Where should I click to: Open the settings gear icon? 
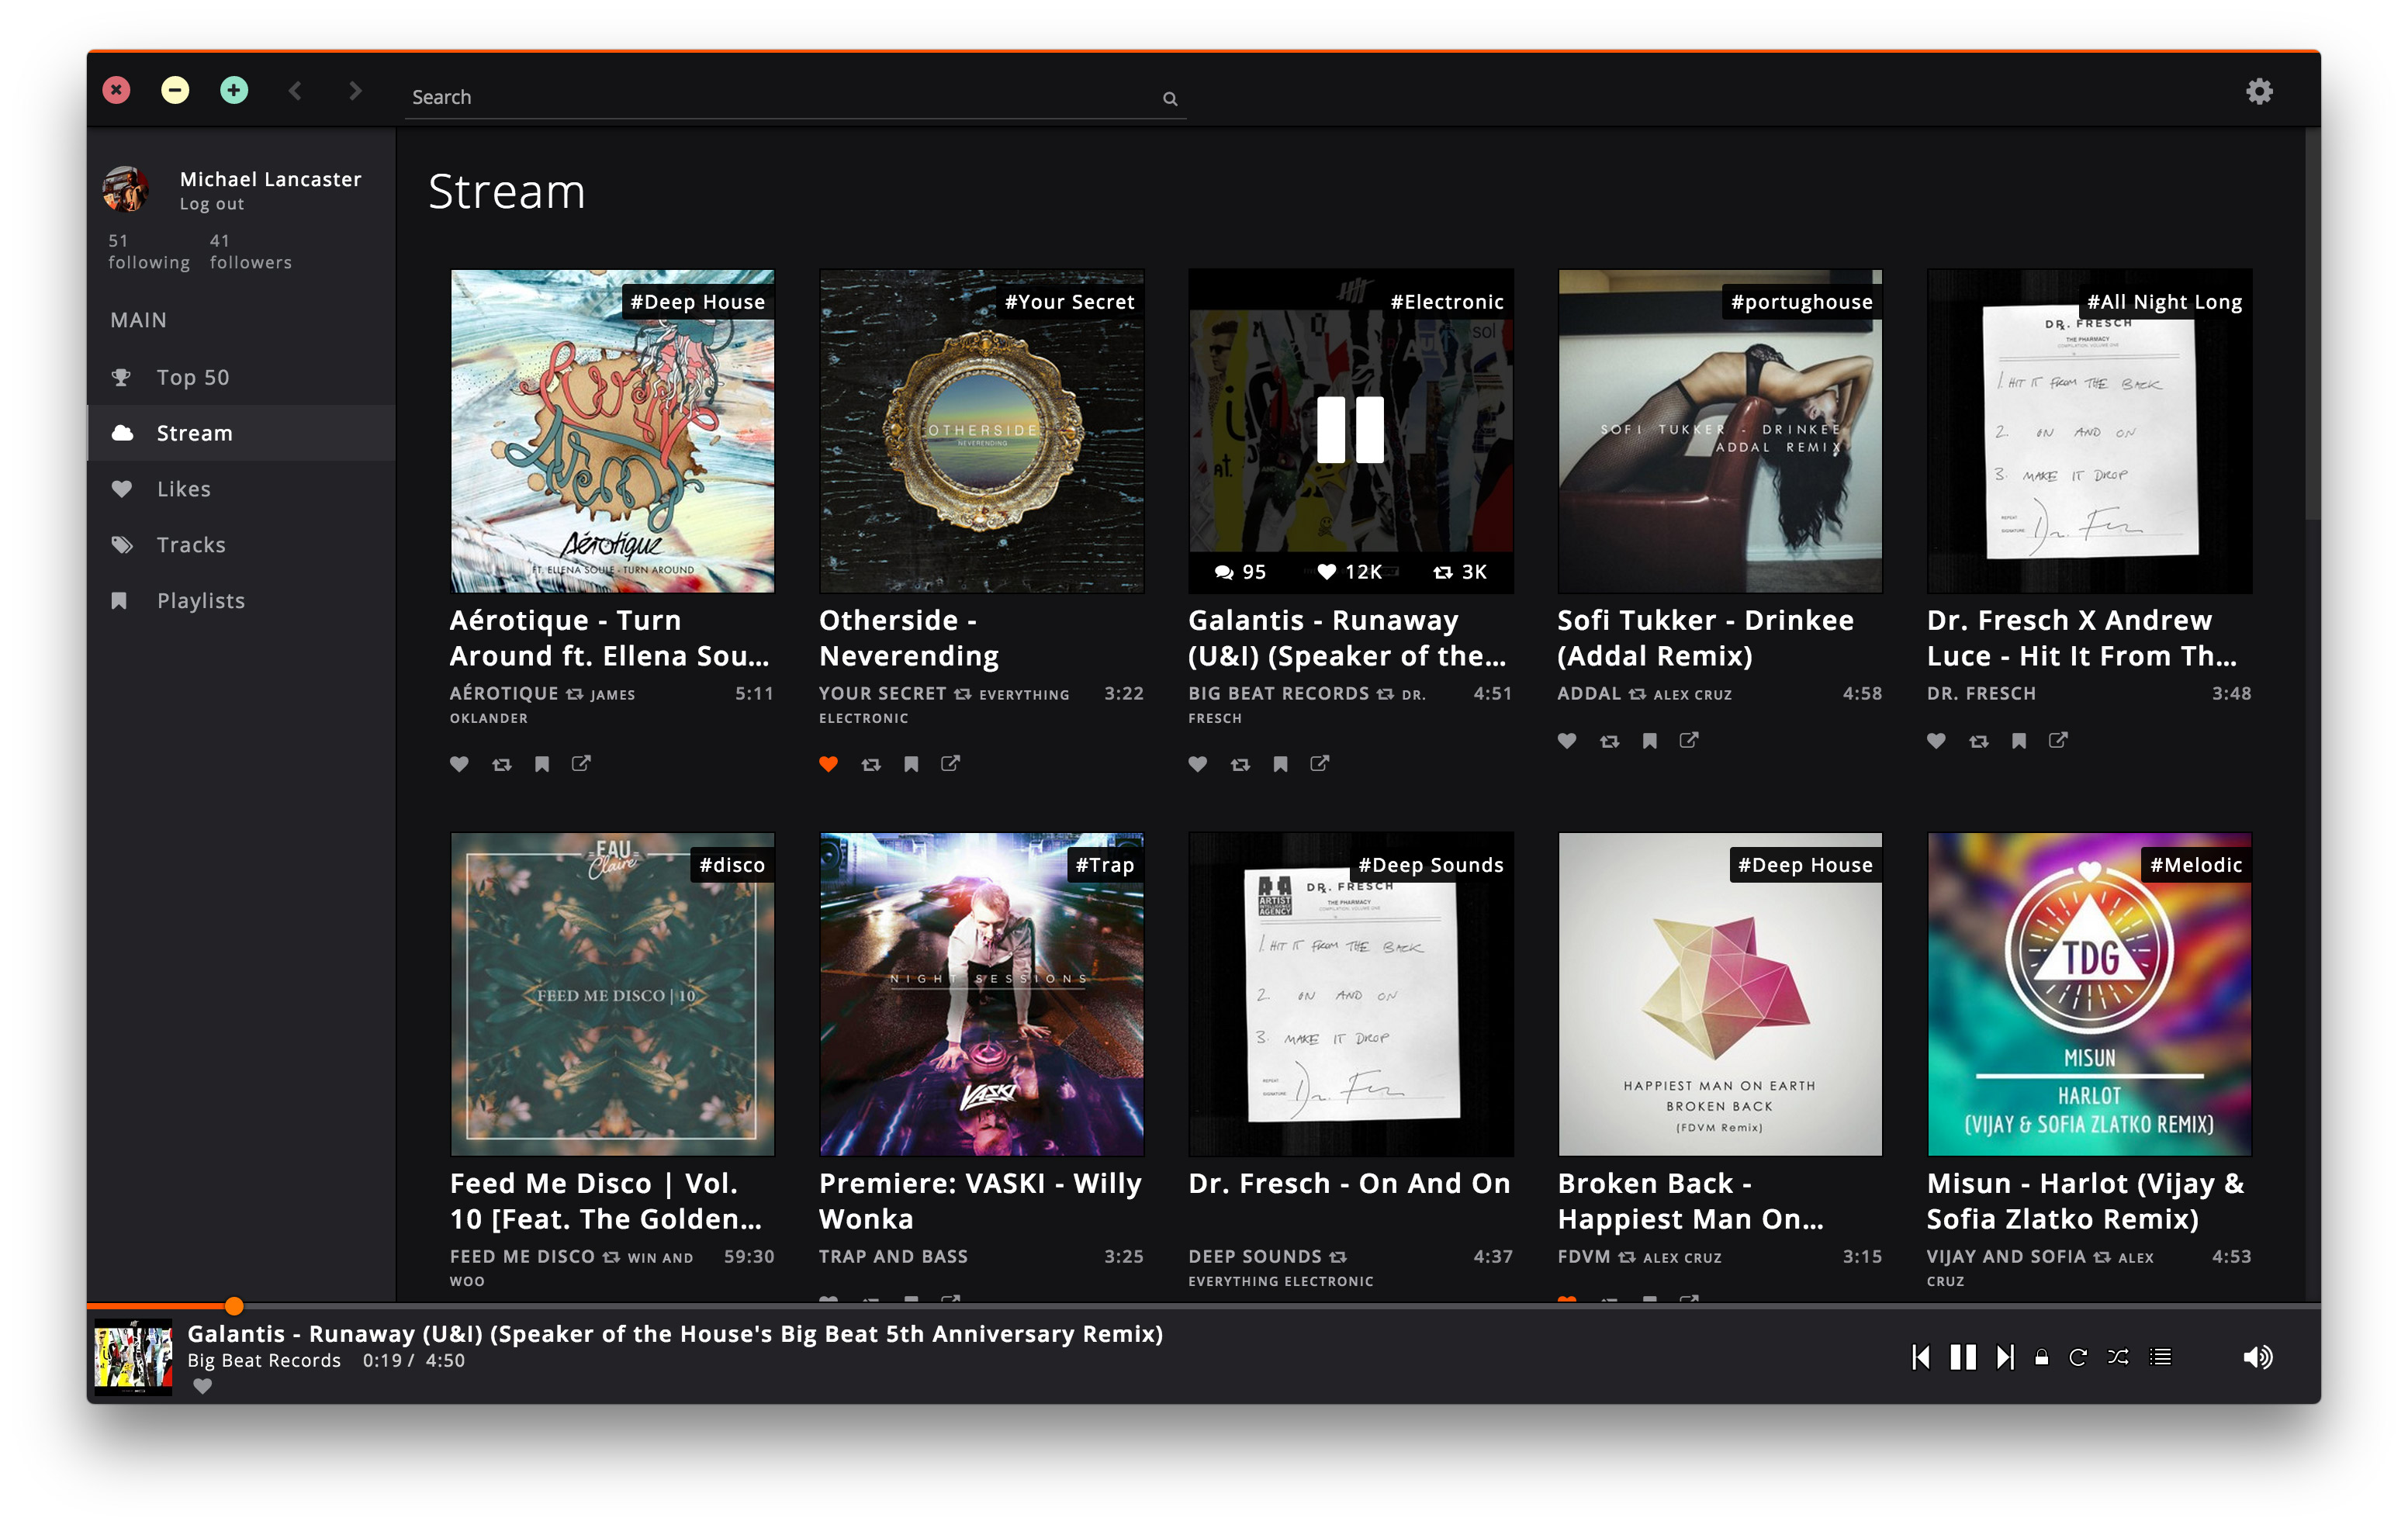2258,92
